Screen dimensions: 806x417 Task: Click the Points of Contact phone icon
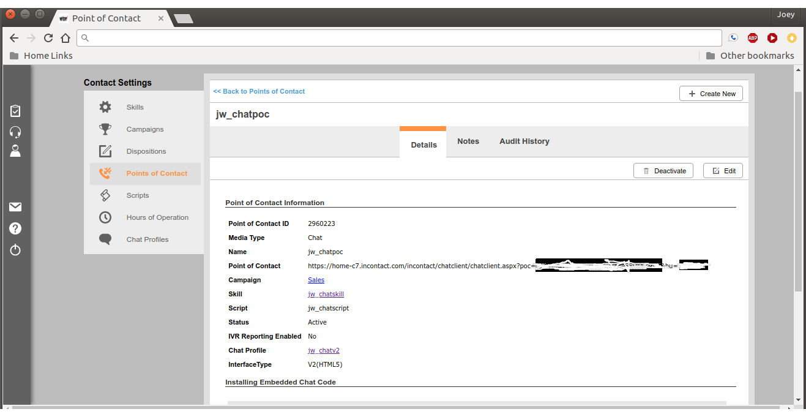coord(105,173)
